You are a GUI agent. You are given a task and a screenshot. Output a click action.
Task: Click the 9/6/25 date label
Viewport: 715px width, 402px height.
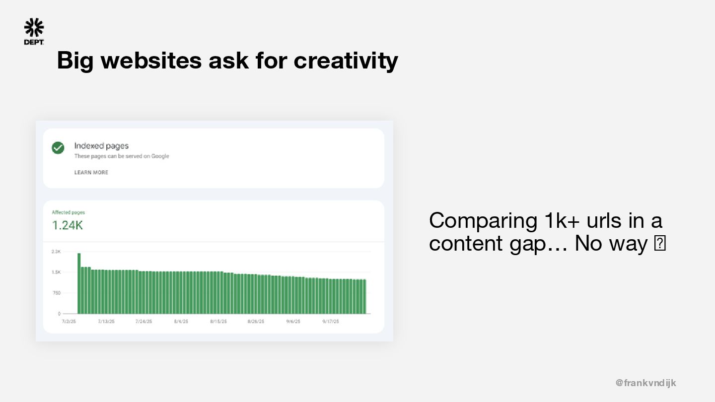click(x=293, y=322)
